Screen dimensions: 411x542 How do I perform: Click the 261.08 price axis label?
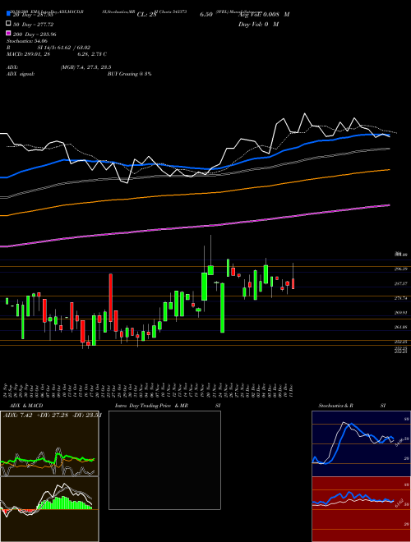(x=400, y=327)
